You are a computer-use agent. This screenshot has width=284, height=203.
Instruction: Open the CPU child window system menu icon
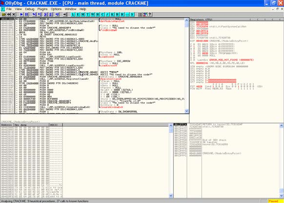(3, 9)
